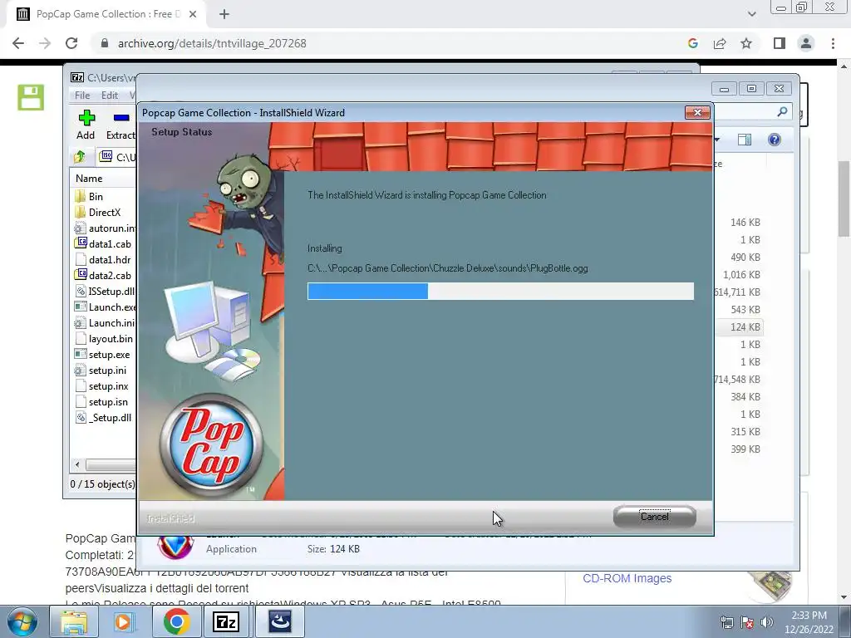Image resolution: width=851 pixels, height=638 pixels.
Task: Click the volume icon in system tray
Action: coord(766,622)
